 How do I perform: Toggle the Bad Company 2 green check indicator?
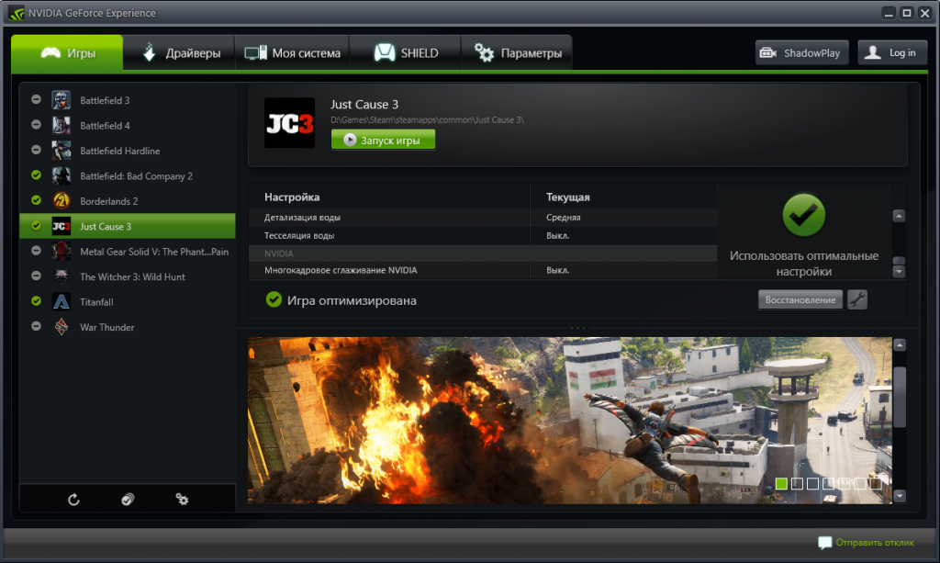click(x=36, y=175)
